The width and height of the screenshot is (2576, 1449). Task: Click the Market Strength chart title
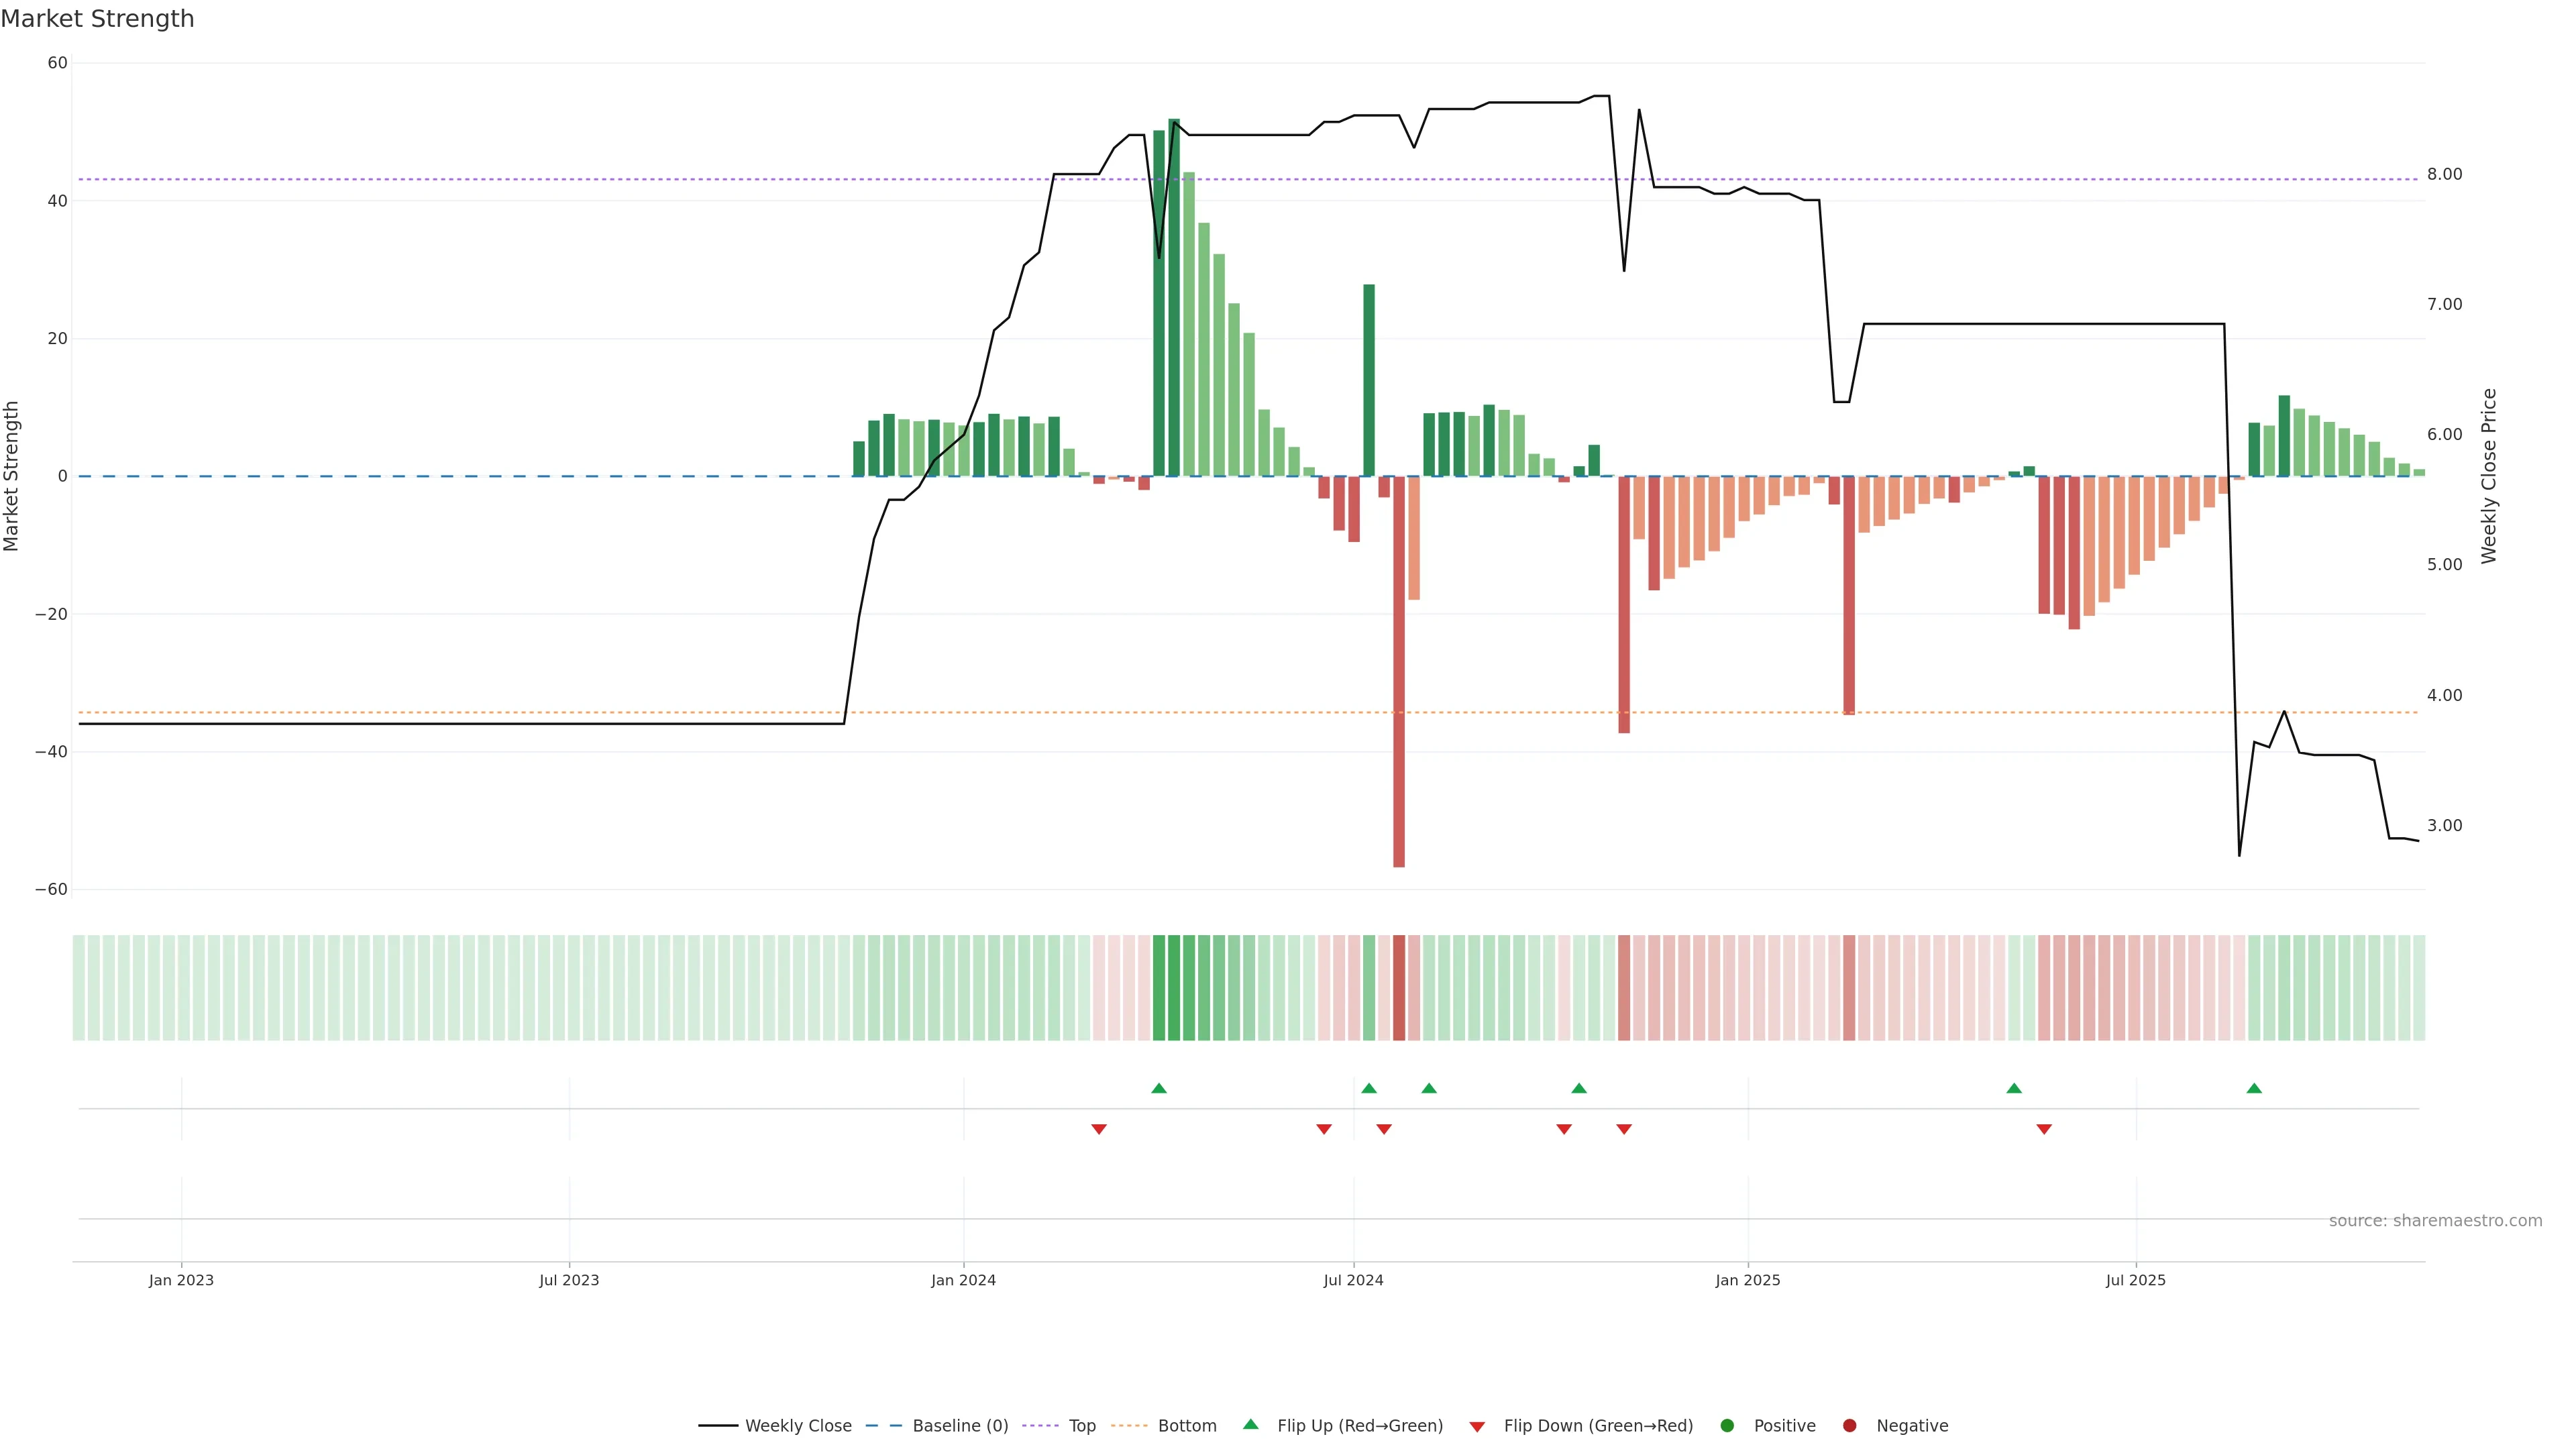tap(97, 19)
